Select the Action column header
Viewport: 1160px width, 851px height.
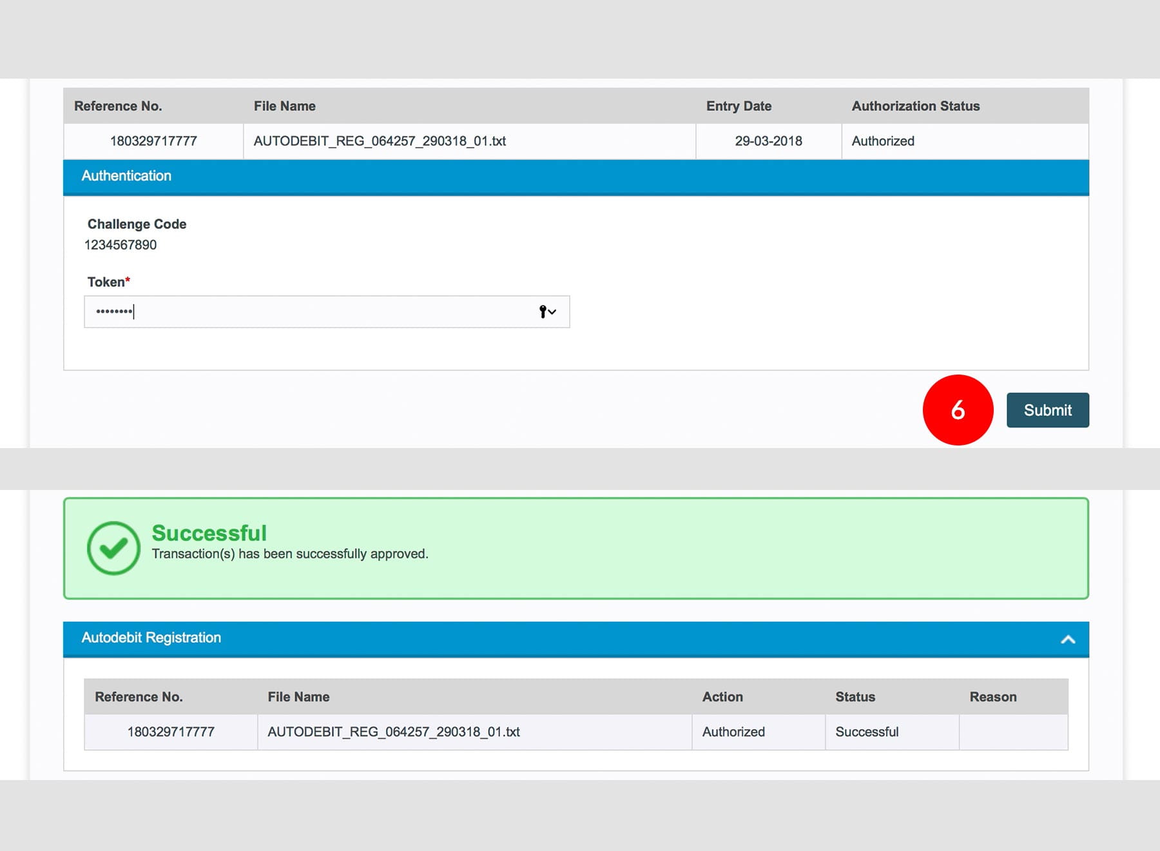coord(722,697)
